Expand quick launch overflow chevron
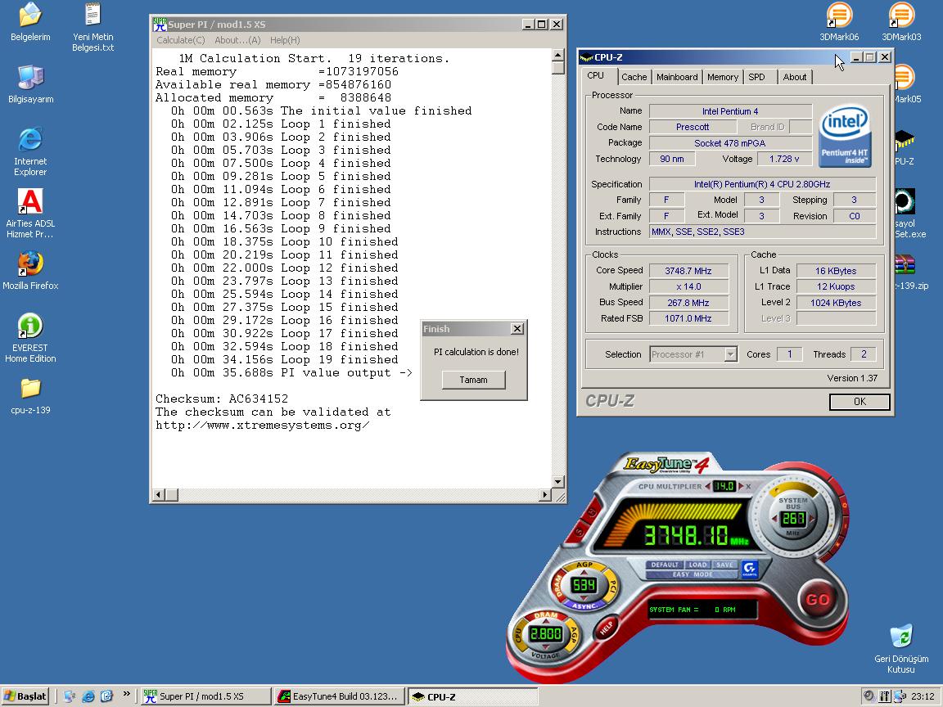This screenshot has width=943, height=707. click(126, 694)
